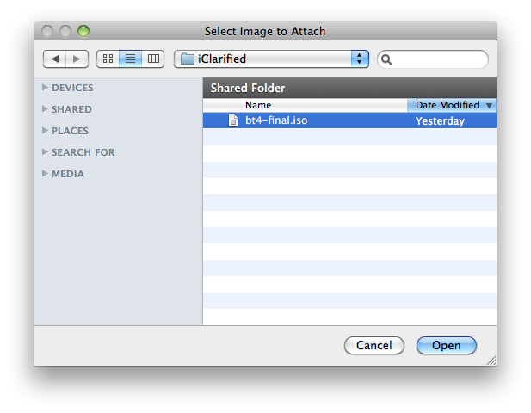Switch to icon view
Screen dimensions: 531x413
108,59
